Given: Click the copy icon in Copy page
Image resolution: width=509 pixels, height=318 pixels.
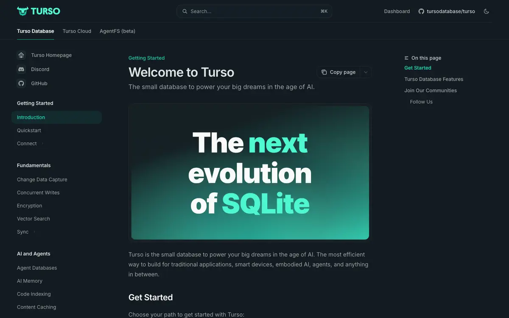Looking at the screenshot, I should coord(324,72).
